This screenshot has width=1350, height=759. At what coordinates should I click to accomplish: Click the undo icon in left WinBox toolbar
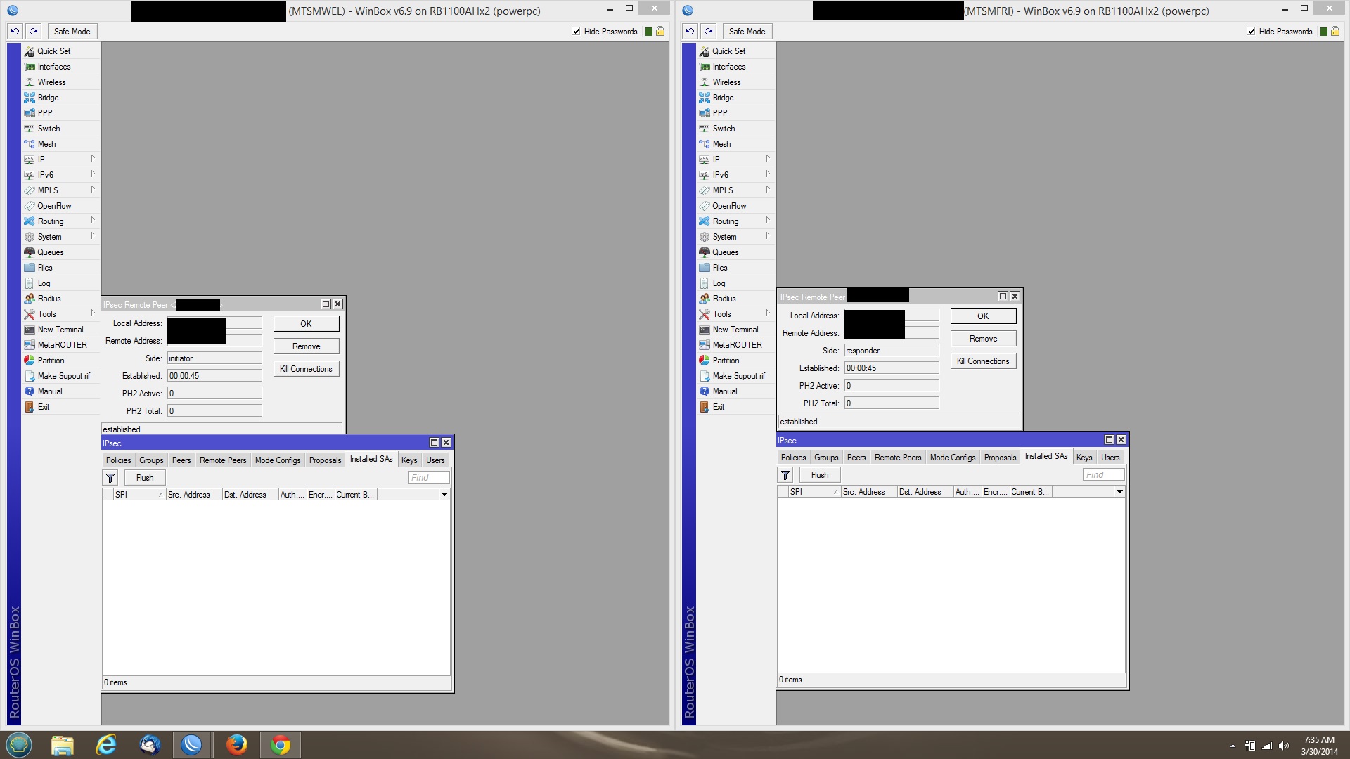pos(15,32)
